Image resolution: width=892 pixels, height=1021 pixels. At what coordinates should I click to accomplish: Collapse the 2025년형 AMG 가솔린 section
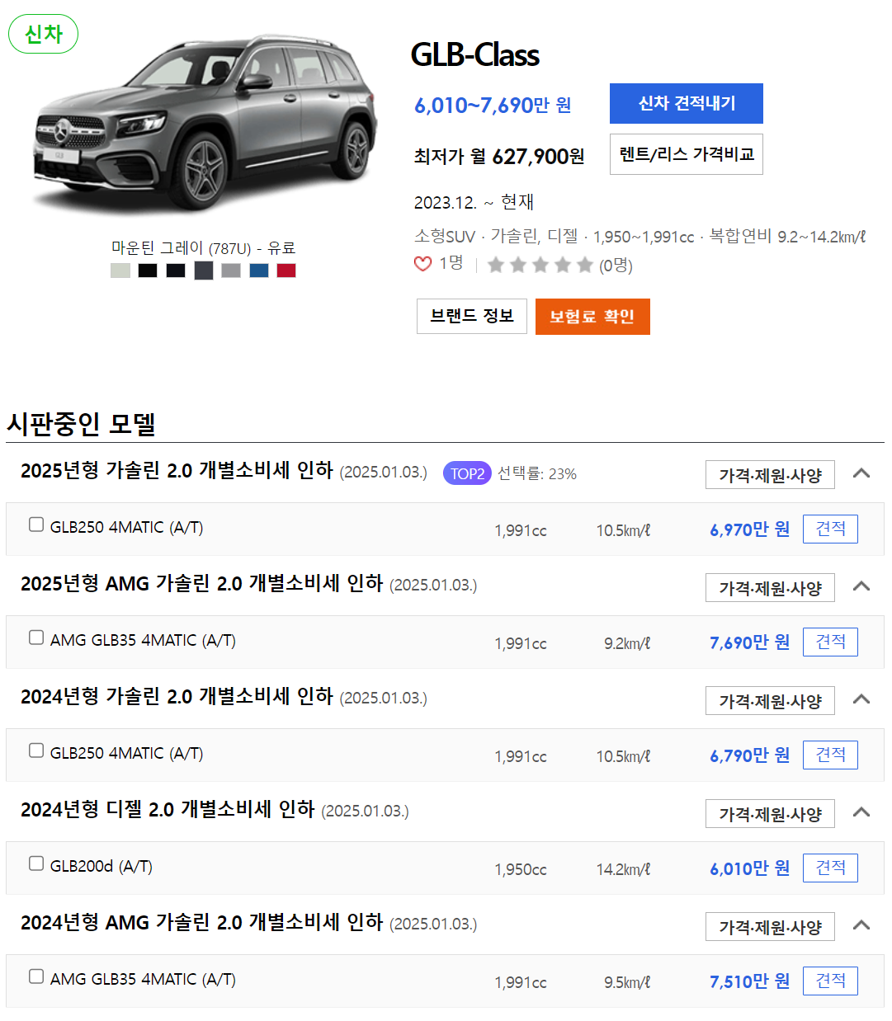(861, 586)
